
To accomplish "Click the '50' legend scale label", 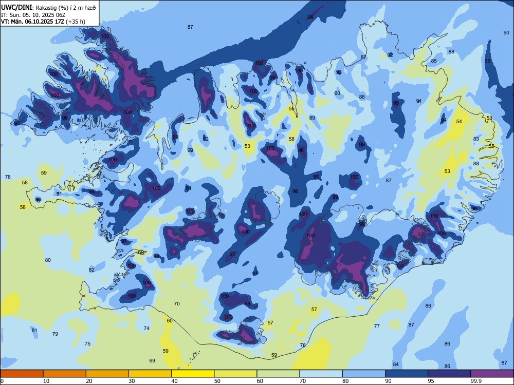I will tap(217, 381).
